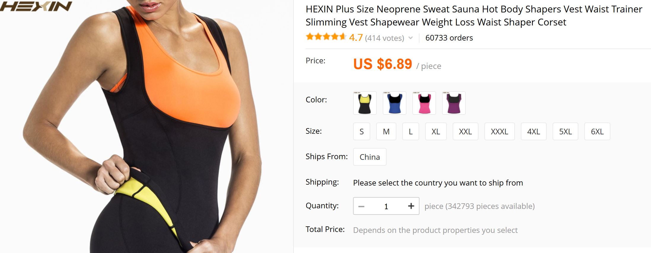This screenshot has height=253, width=651.
Task: Click the HEXIN brand logo
Action: [36, 6]
